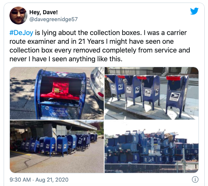This screenshot has width=208, height=186.
Task: Open photo of stacked pile of mailboxes
Action: pyautogui.click(x=151, y=147)
